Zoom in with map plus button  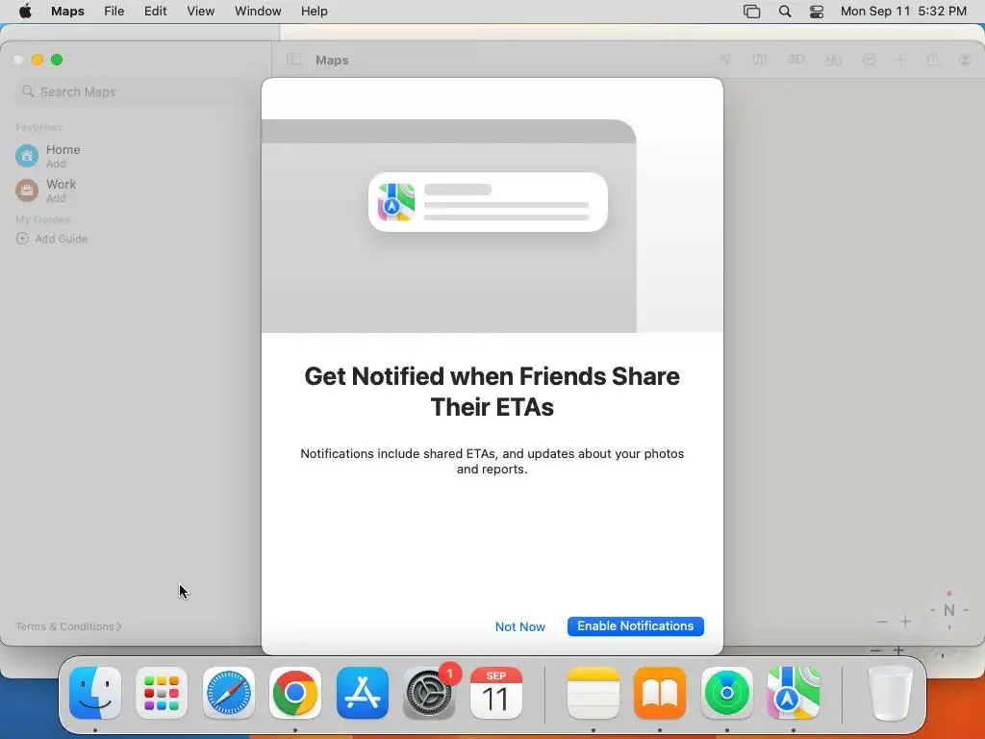point(905,622)
